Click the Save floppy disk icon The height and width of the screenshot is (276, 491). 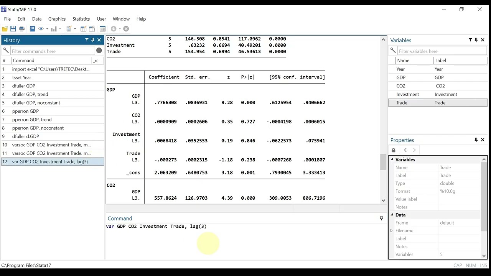[x=13, y=29]
